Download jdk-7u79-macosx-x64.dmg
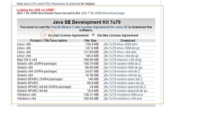 coord(122,60)
